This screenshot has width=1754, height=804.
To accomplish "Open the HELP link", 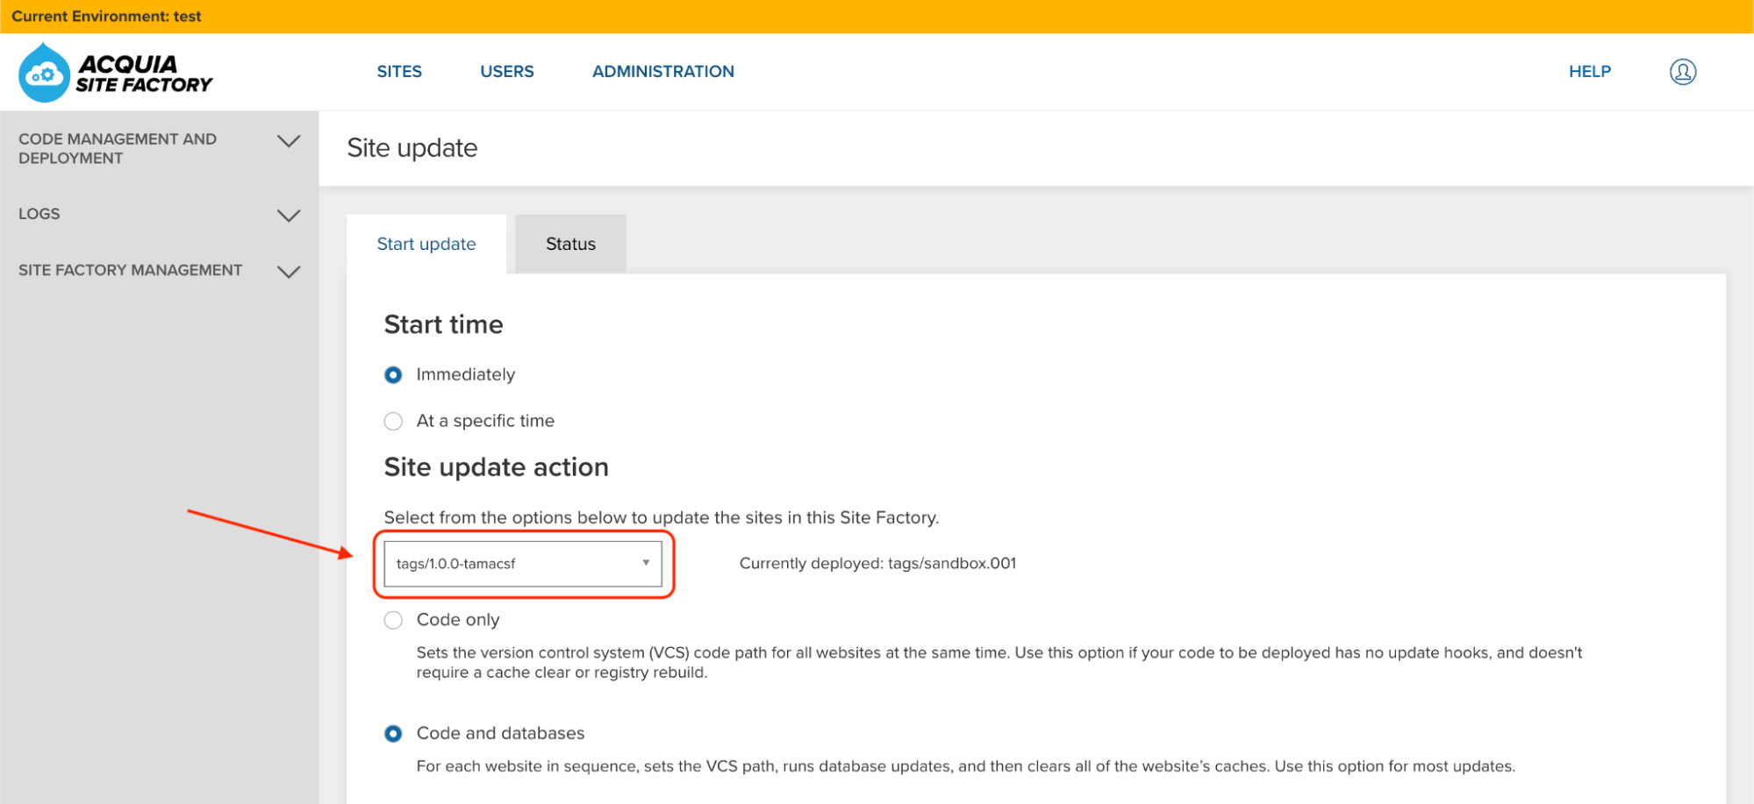I will coord(1590,72).
